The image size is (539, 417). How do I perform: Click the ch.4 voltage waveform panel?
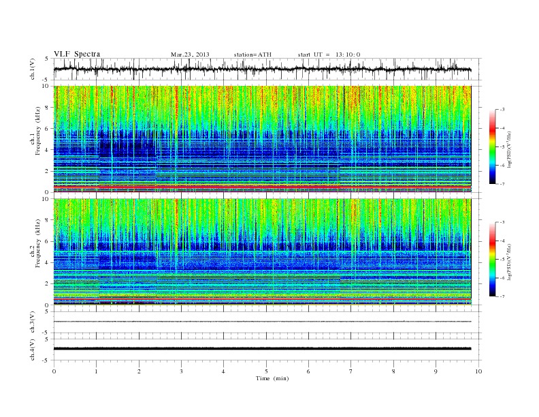click(267, 350)
